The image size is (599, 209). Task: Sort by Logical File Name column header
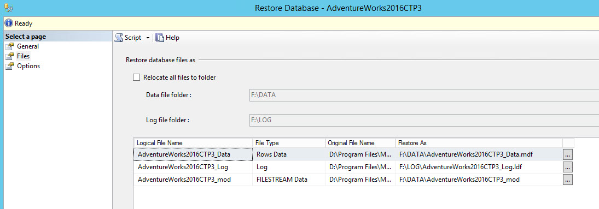point(193,143)
